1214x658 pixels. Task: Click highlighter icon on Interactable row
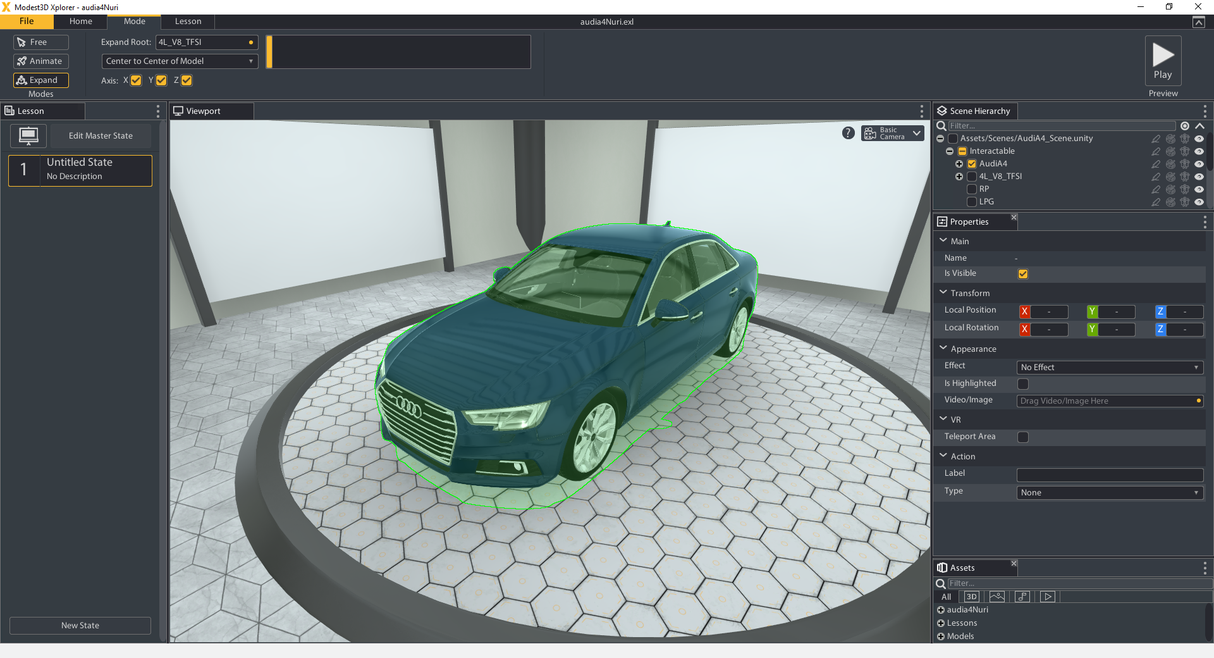tap(1156, 152)
